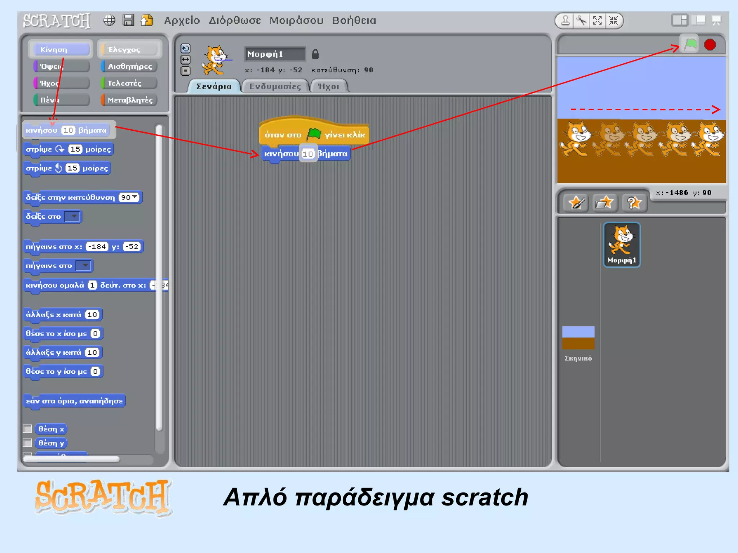Open the Διόρθωσε menu
The width and height of the screenshot is (738, 553).
click(x=235, y=20)
